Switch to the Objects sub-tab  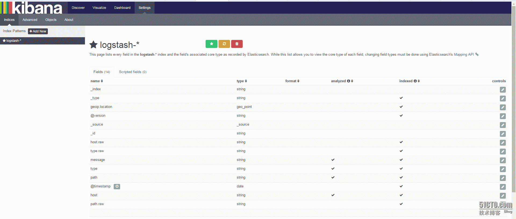51,20
